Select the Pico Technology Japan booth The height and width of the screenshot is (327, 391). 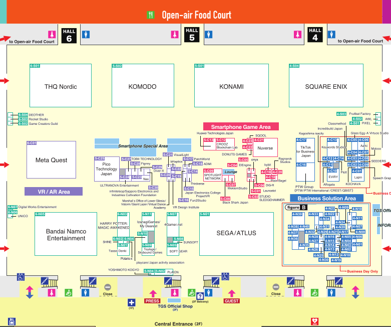click(x=107, y=169)
